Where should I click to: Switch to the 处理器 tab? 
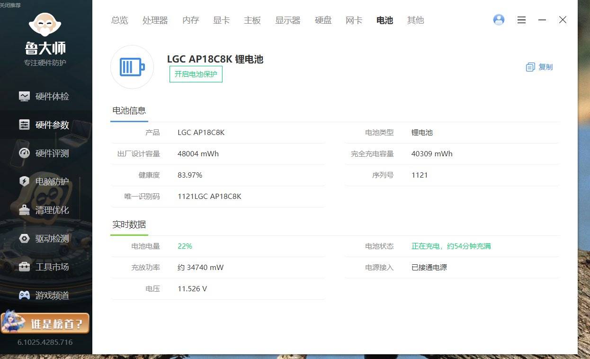pos(155,20)
